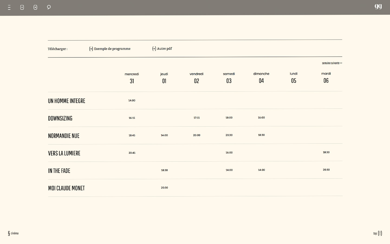The width and height of the screenshot is (390, 244).
Task: Open the UN HOMME INTEGRE film title
Action: 67,101
